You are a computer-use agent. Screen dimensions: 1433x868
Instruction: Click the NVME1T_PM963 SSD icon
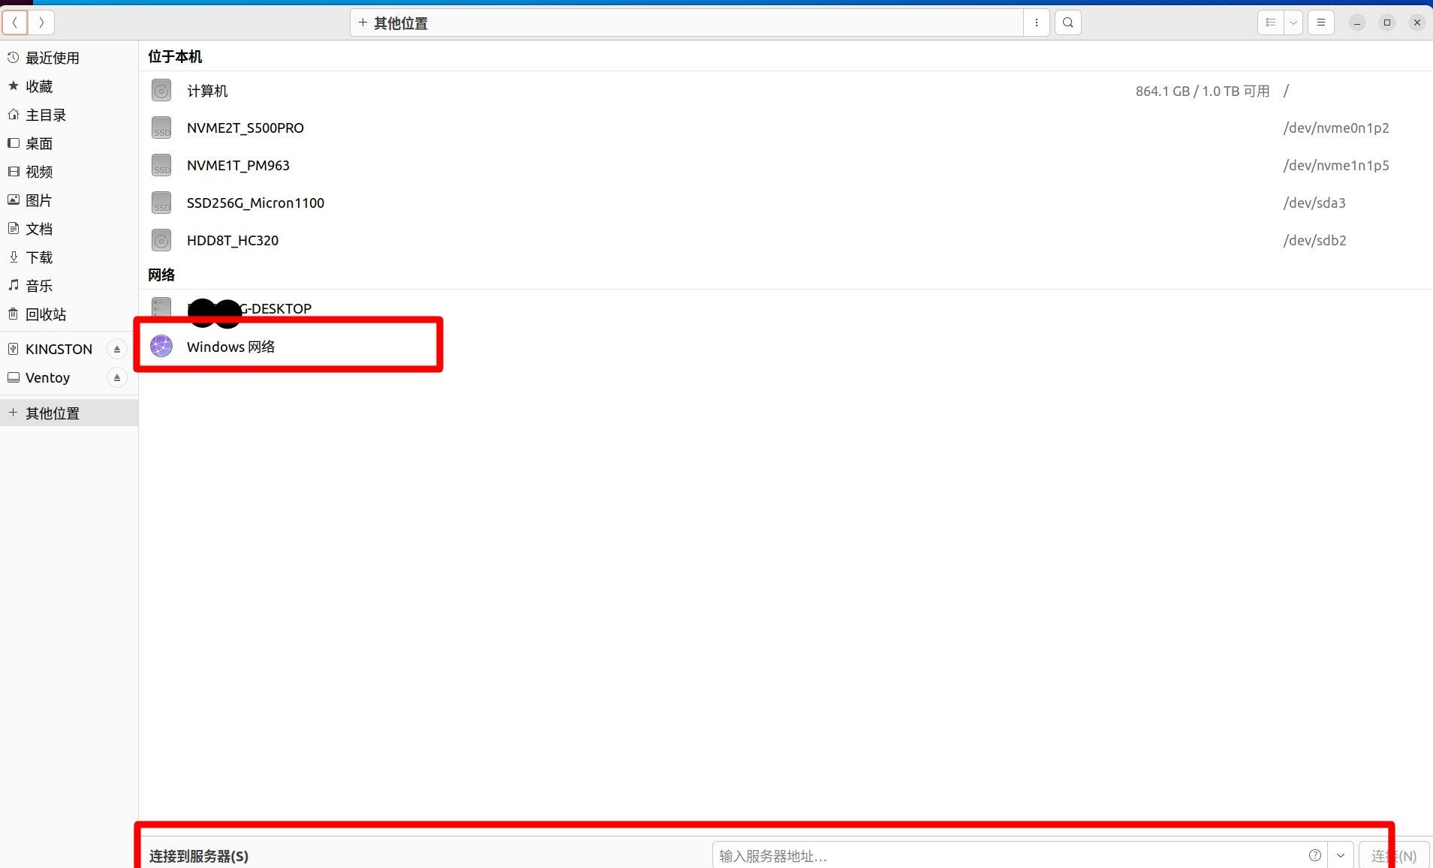point(161,165)
